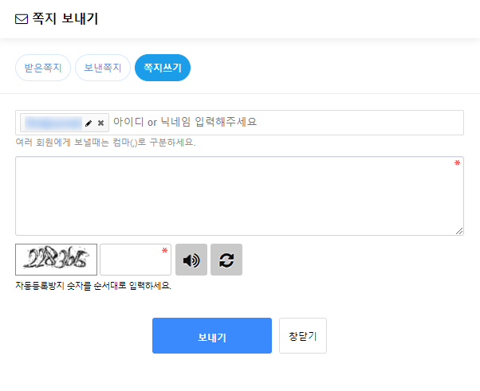Click the captcha number image
Image resolution: width=480 pixels, height=391 pixels.
click(x=56, y=260)
